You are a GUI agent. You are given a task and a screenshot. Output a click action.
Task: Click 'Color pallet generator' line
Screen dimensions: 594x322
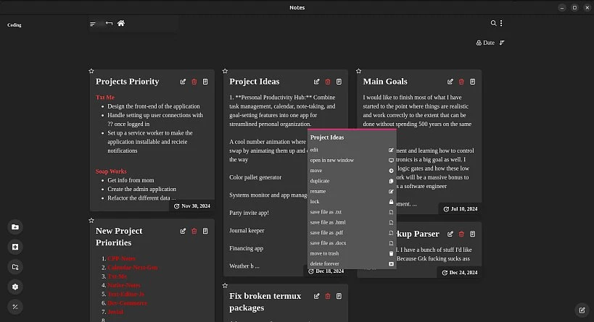pos(255,177)
